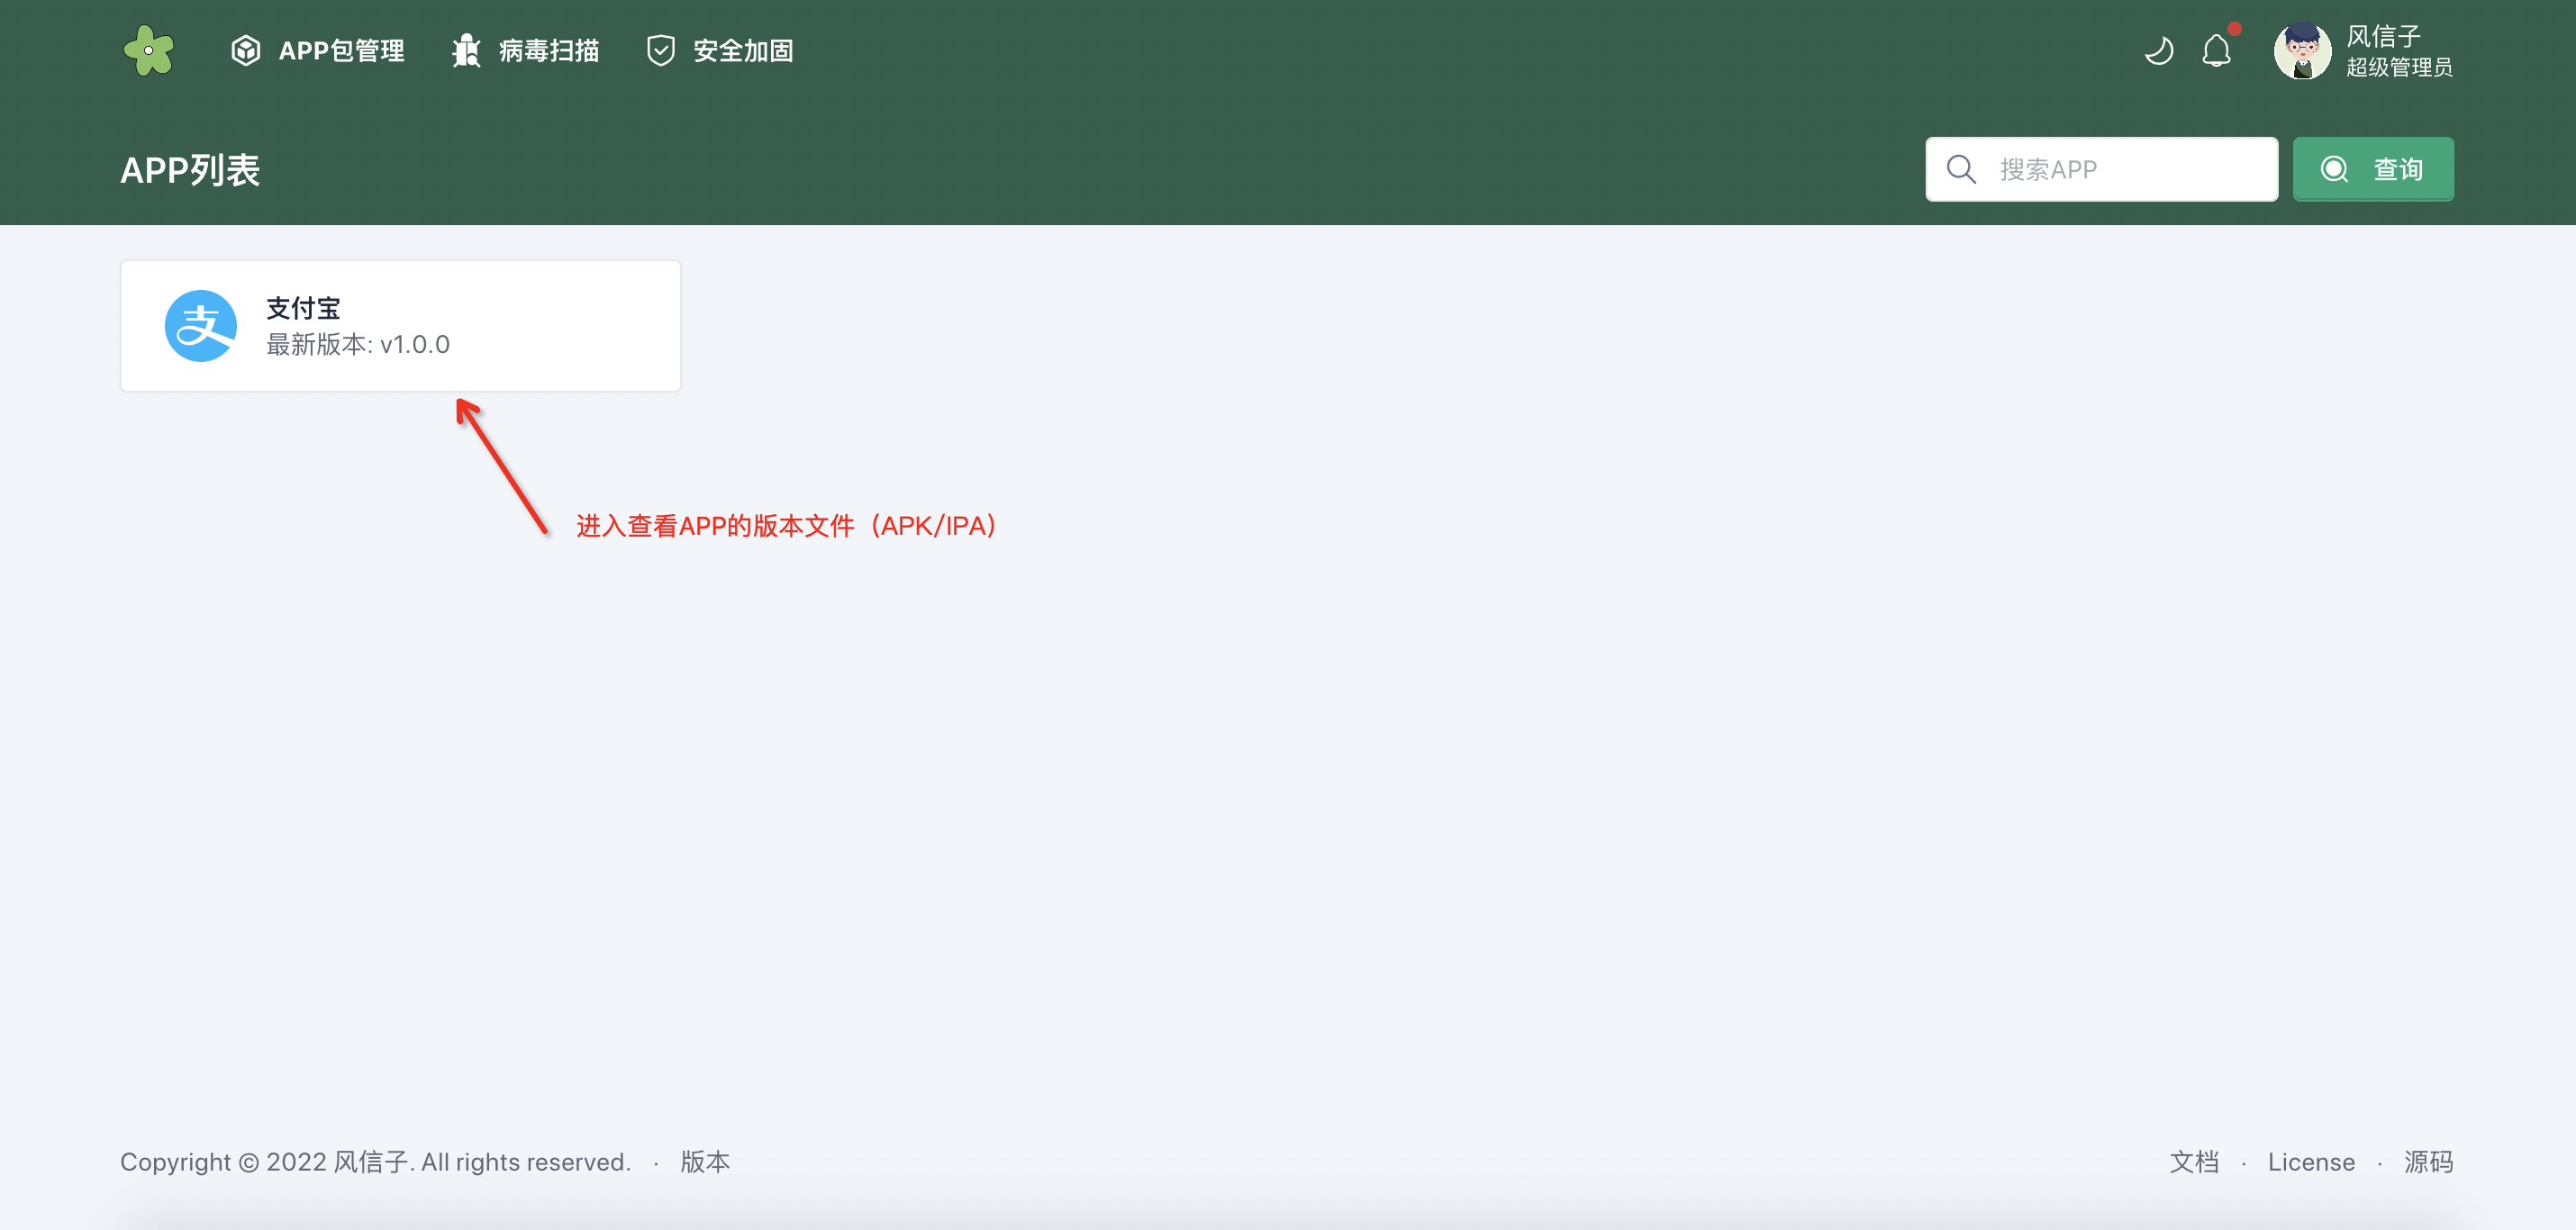Open the APP包管理 menu
Screen dimensions: 2576x1230
[317, 50]
